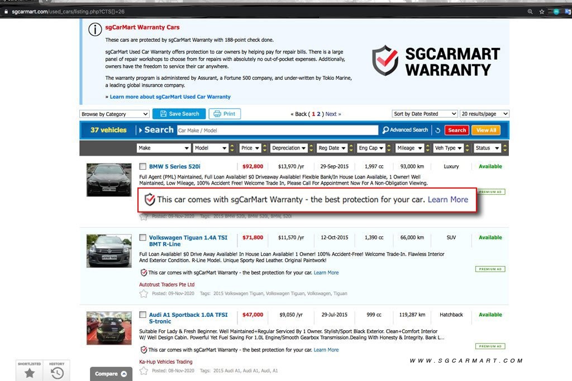This screenshot has height=381, width=572.
Task: Open the Browse by Category dropdown
Action: 114,114
